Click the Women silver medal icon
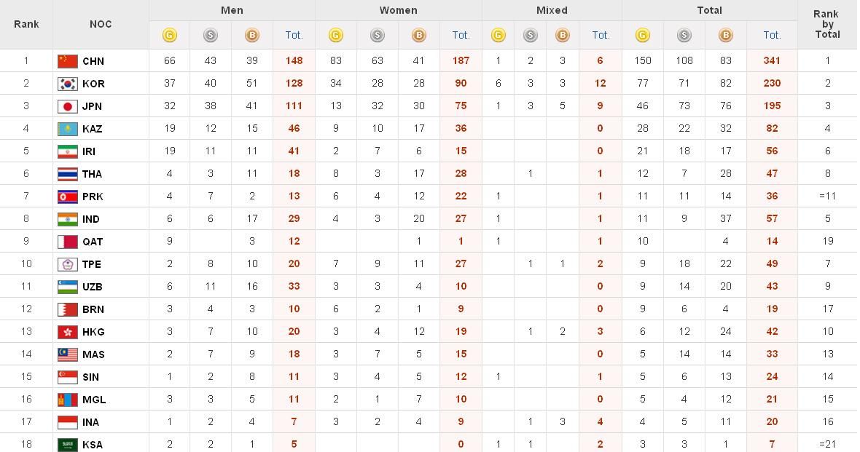 tap(378, 35)
